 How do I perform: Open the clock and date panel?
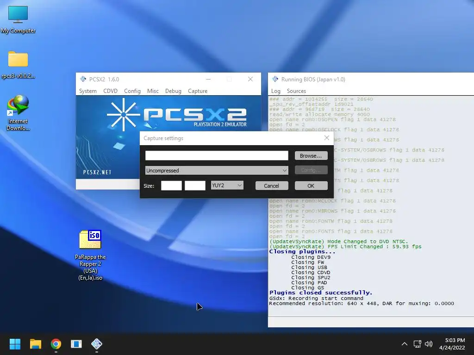coord(452,344)
